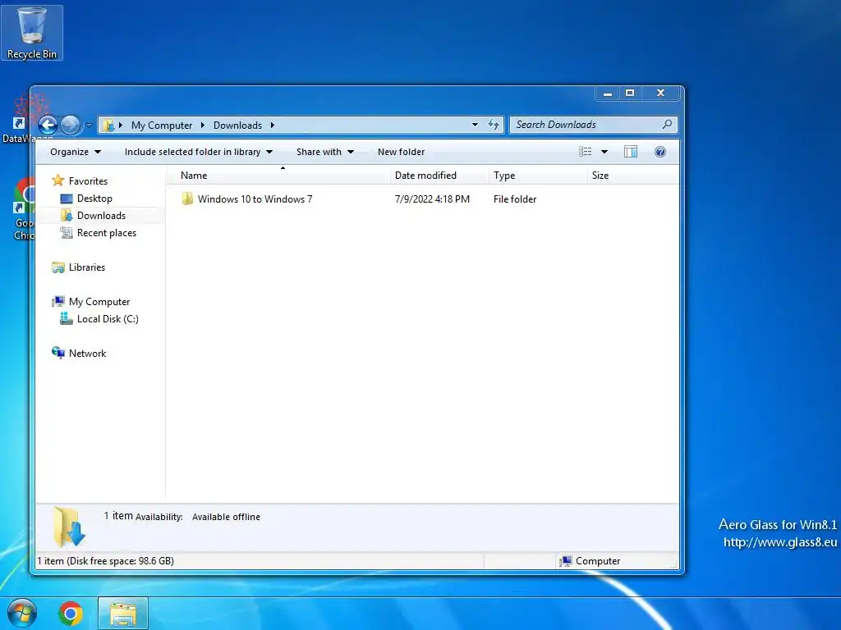This screenshot has width=841, height=630.
Task: Open Include selected folder in library menu
Action: click(x=199, y=152)
